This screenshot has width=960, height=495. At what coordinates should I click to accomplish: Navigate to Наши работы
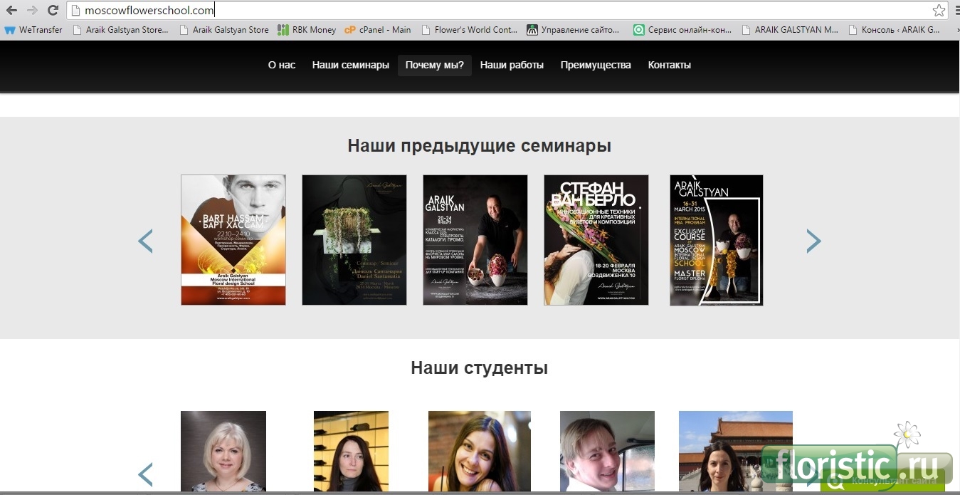click(x=512, y=65)
